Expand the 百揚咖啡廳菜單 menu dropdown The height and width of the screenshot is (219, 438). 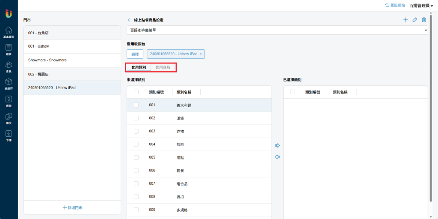click(277, 30)
